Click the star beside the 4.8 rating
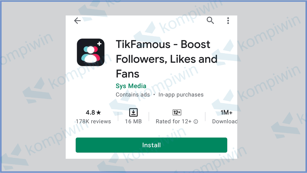 (x=99, y=112)
